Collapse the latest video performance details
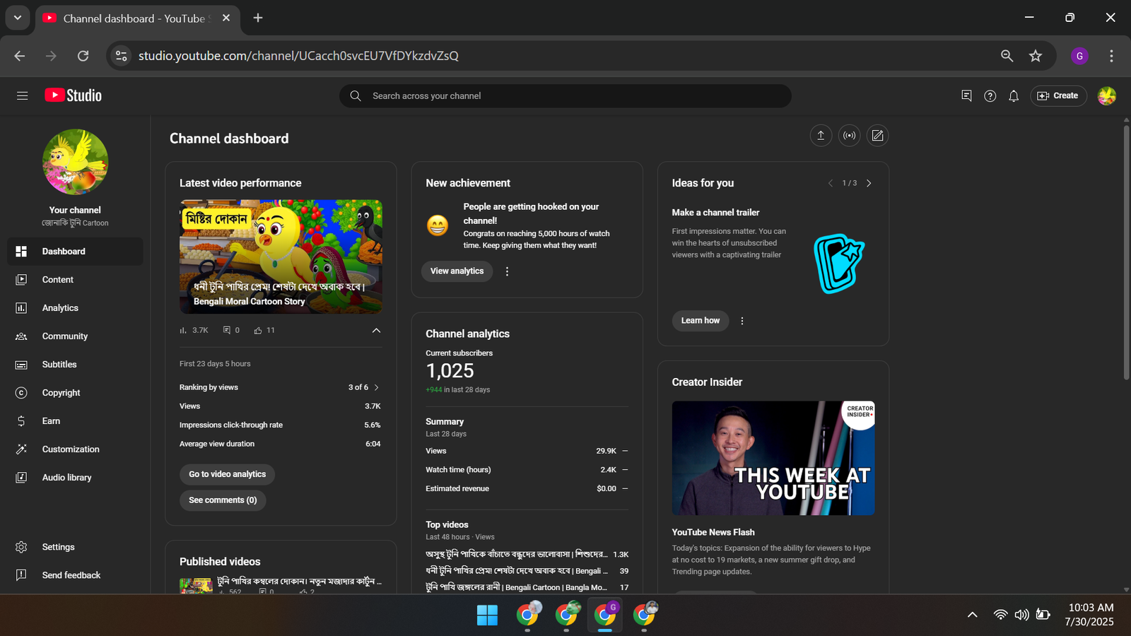The height and width of the screenshot is (636, 1131). click(x=376, y=330)
